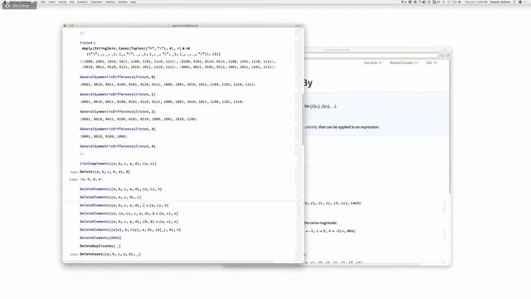Viewport: 531px width, 299px height.
Task: Open the Insert menu
Action: [51, 2]
